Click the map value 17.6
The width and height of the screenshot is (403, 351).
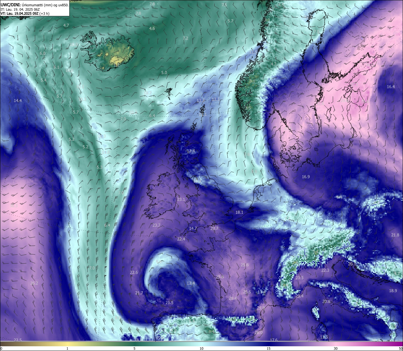click(x=274, y=340)
